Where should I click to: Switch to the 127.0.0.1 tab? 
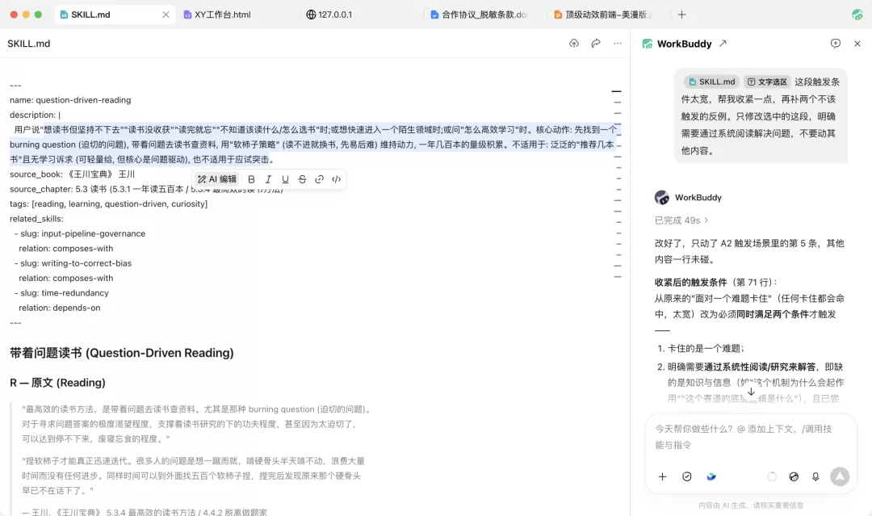329,15
